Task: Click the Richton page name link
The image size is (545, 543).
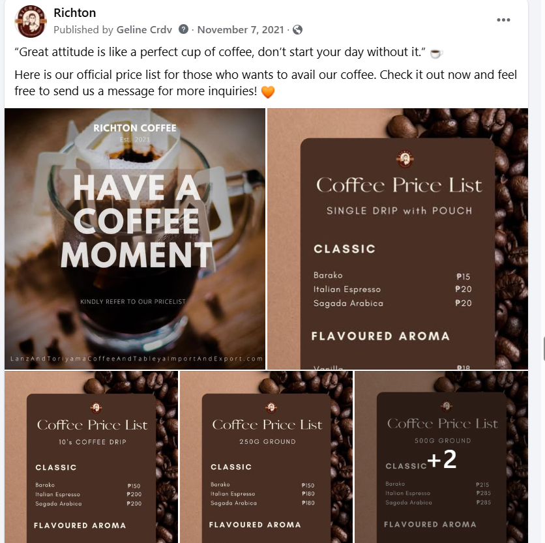Action: click(74, 13)
